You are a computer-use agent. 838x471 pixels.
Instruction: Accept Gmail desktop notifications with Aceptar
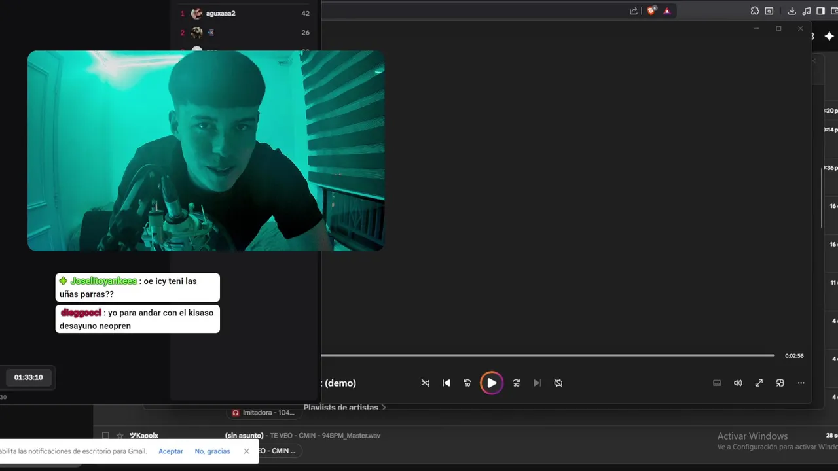tap(171, 451)
